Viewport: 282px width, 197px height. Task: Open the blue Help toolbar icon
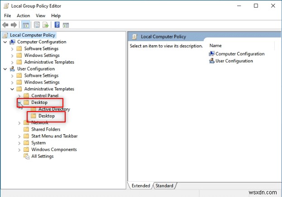[x=57, y=25]
